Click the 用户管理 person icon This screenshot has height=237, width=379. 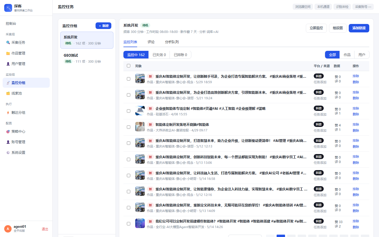[x=8, y=64]
